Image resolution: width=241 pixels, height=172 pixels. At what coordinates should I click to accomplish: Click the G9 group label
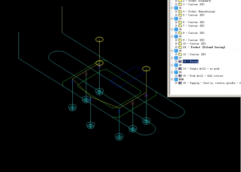coord(180,72)
